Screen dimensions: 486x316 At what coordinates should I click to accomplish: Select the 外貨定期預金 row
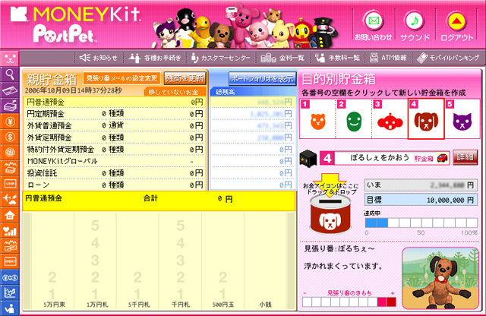point(115,137)
